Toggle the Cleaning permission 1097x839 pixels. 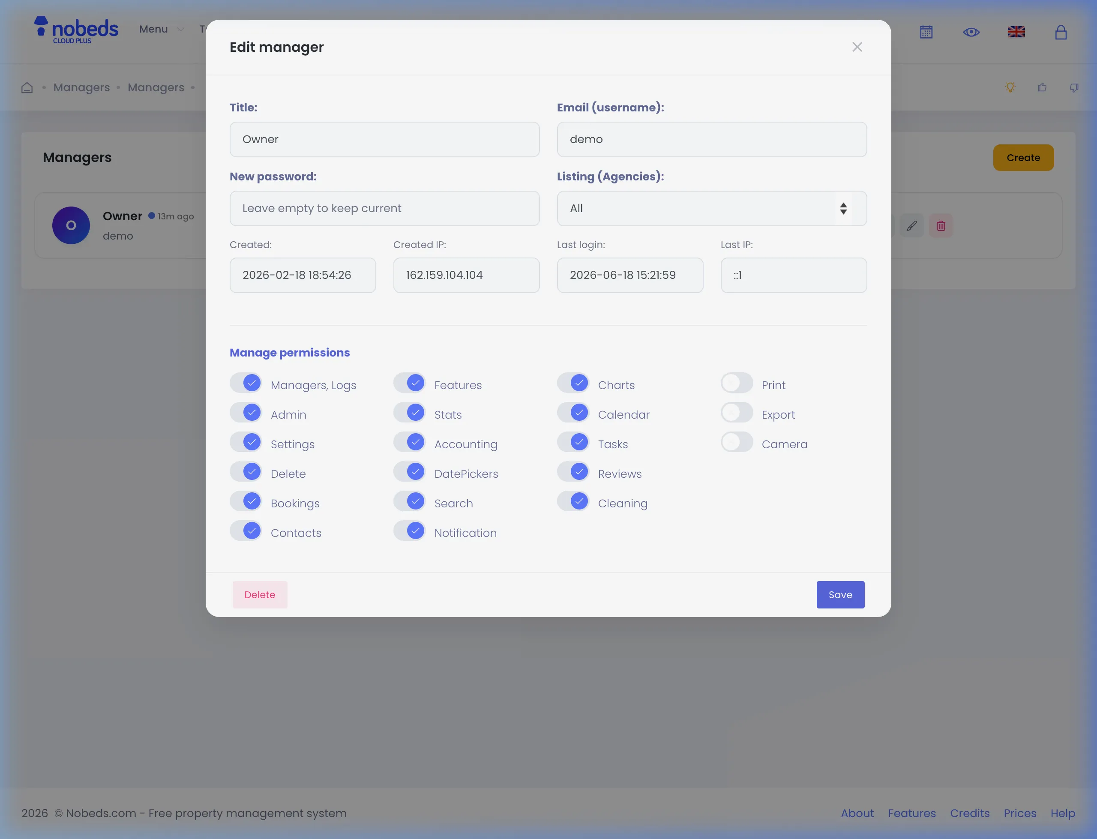(573, 501)
